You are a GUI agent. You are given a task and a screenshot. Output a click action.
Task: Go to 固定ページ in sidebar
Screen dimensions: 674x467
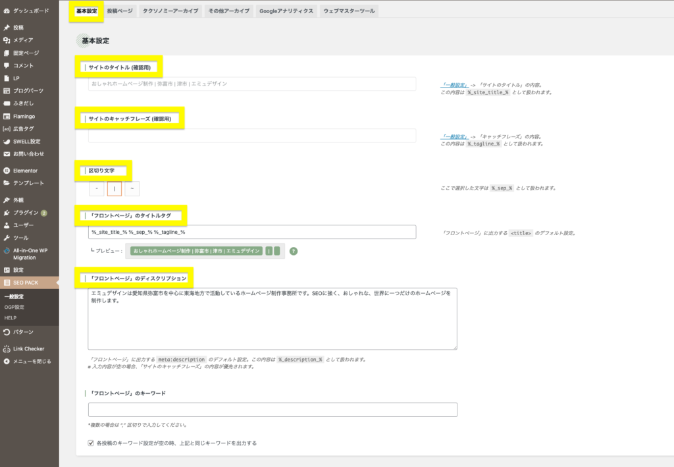click(26, 53)
